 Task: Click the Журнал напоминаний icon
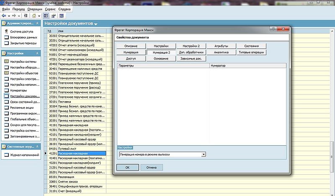(x=6, y=155)
